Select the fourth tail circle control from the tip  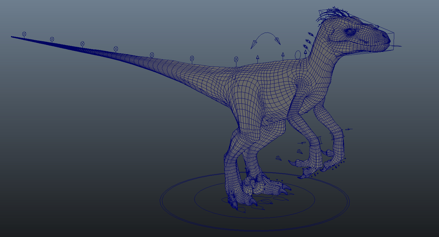(x=116, y=49)
